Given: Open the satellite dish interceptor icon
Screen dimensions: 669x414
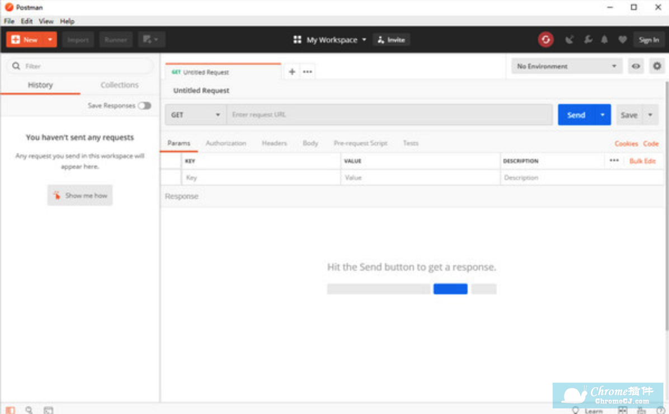Looking at the screenshot, I should point(569,40).
